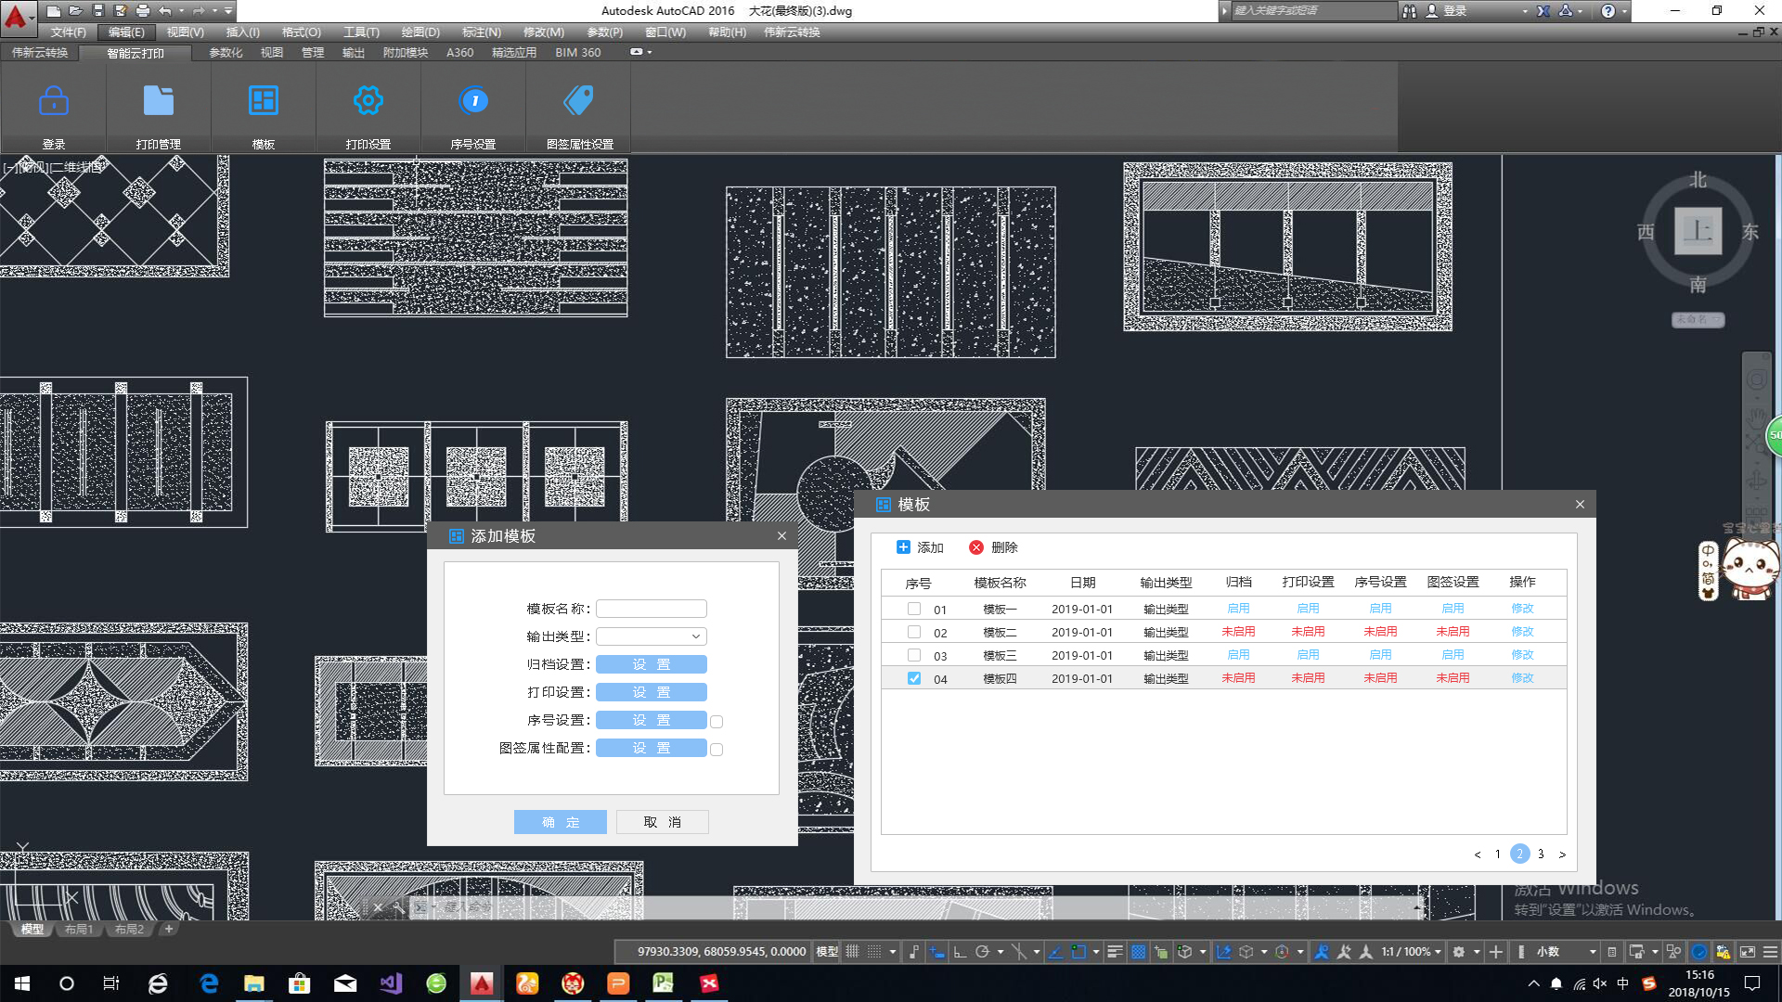The image size is (1782, 1002).
Task: Switch to the BIM 360 ribbon tab
Action: pyautogui.click(x=577, y=53)
